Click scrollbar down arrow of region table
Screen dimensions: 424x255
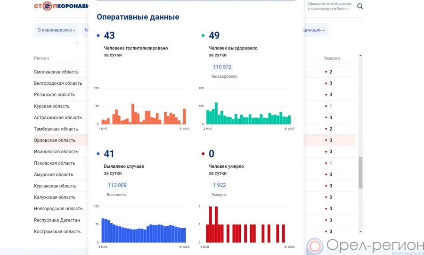(x=360, y=231)
